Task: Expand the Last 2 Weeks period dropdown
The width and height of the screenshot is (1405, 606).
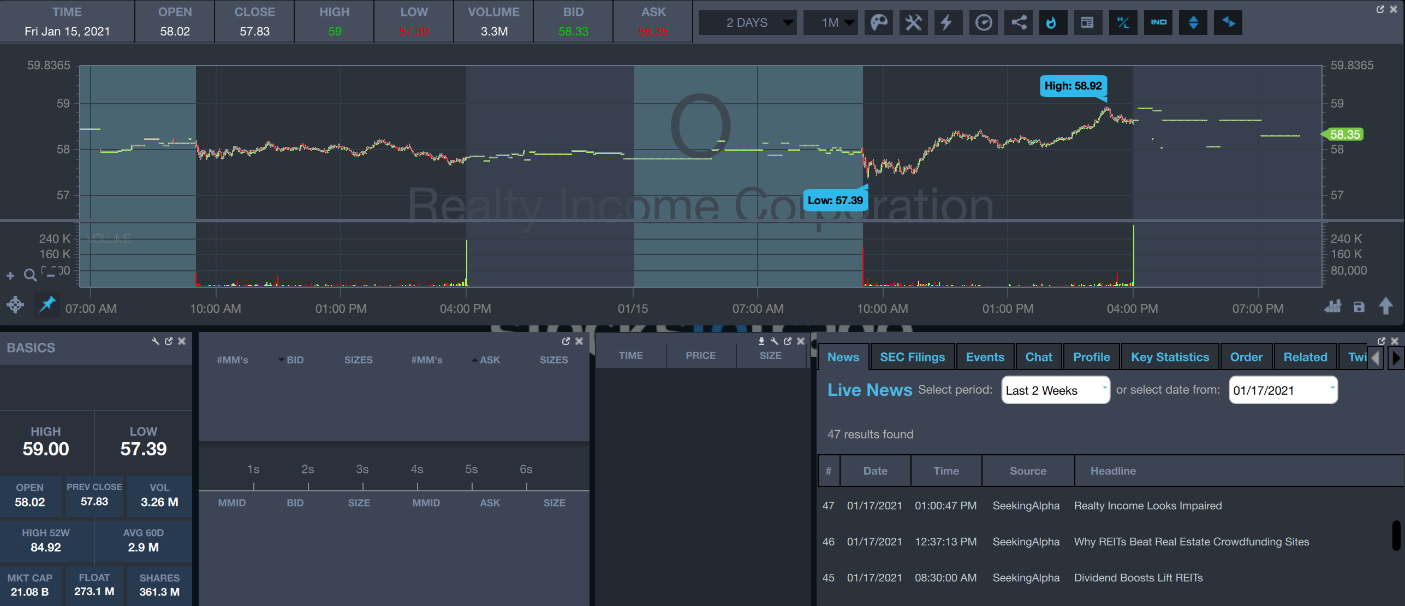Action: coord(1056,390)
